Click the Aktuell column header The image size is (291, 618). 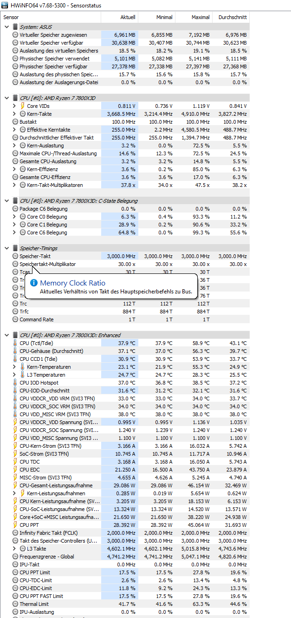[119, 17]
